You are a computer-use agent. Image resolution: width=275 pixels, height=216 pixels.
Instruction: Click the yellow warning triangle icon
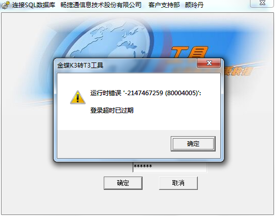click(78, 97)
